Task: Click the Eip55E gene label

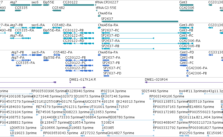Action: (49, 2)
